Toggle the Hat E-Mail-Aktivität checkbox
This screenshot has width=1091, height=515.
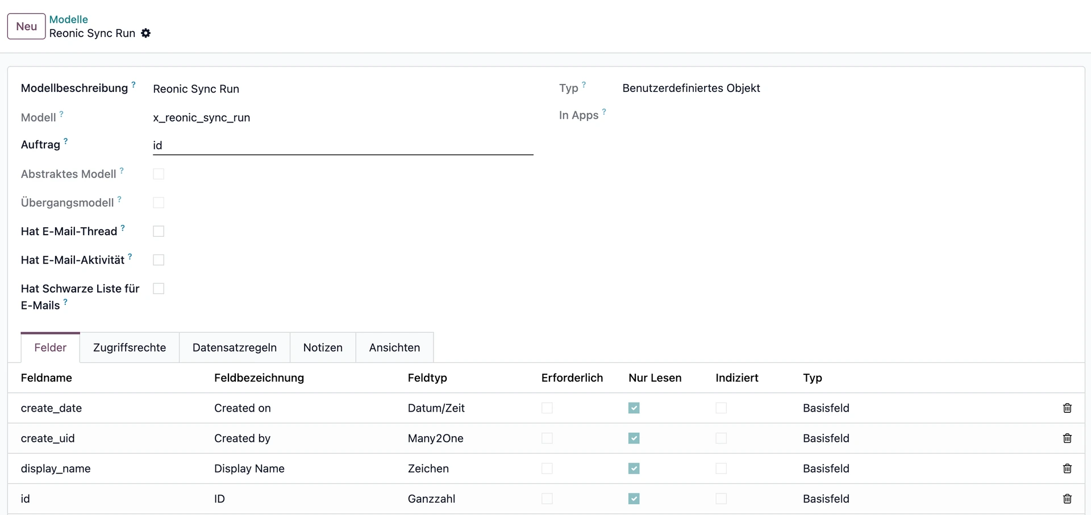(x=159, y=260)
